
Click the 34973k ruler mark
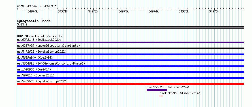point(123,11)
